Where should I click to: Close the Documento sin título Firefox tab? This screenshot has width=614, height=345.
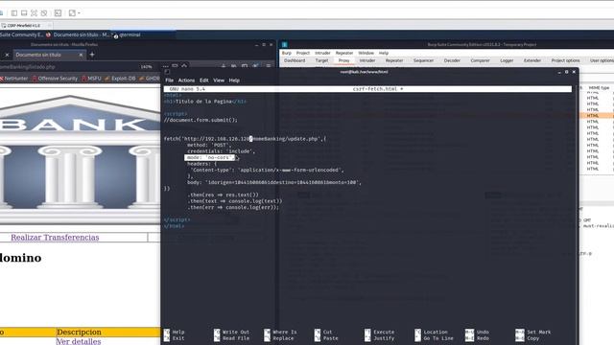click(x=81, y=55)
